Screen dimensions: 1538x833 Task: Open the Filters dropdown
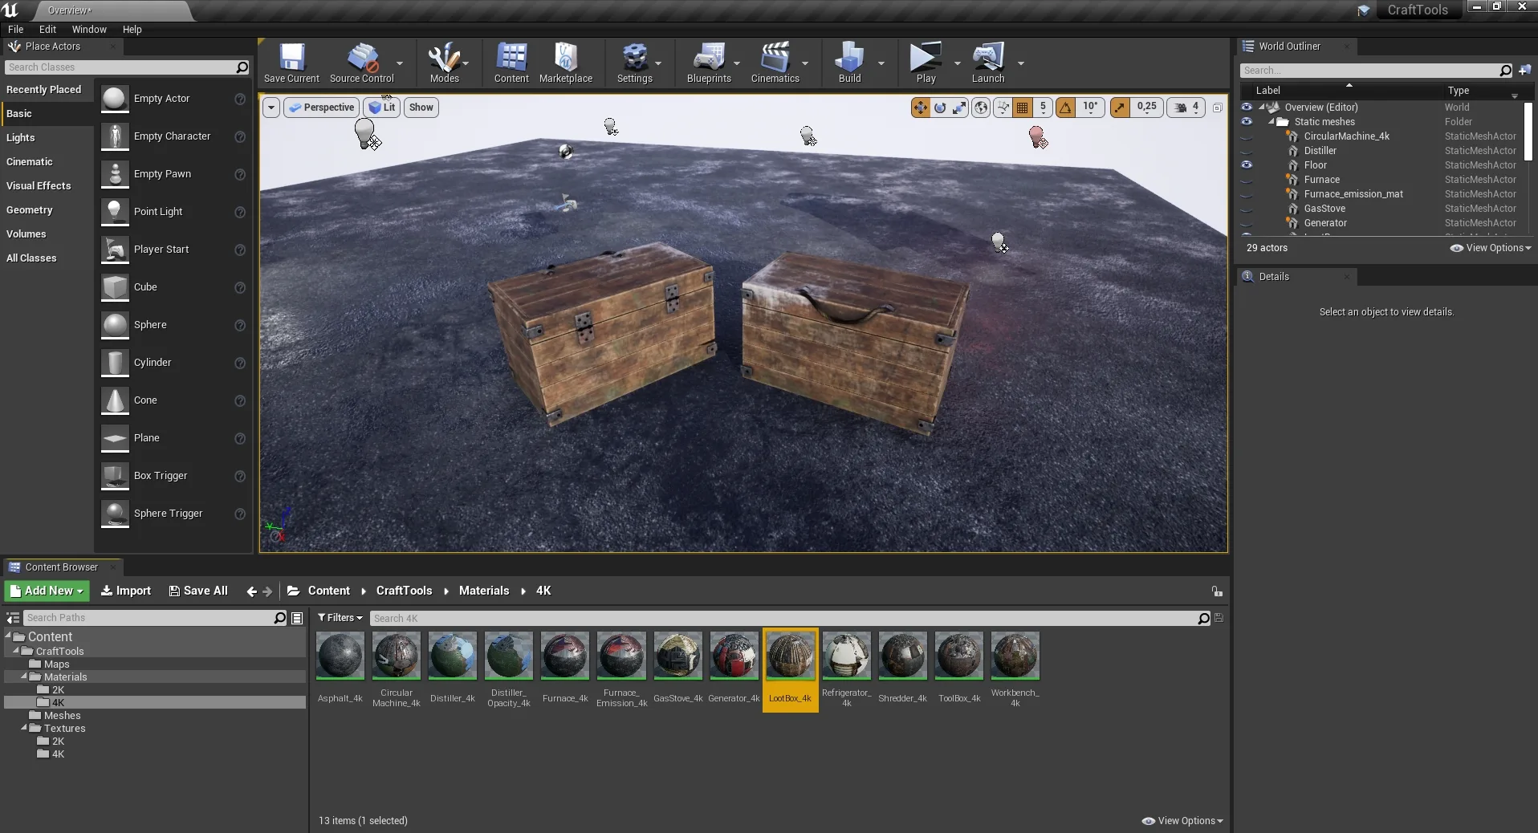click(340, 618)
